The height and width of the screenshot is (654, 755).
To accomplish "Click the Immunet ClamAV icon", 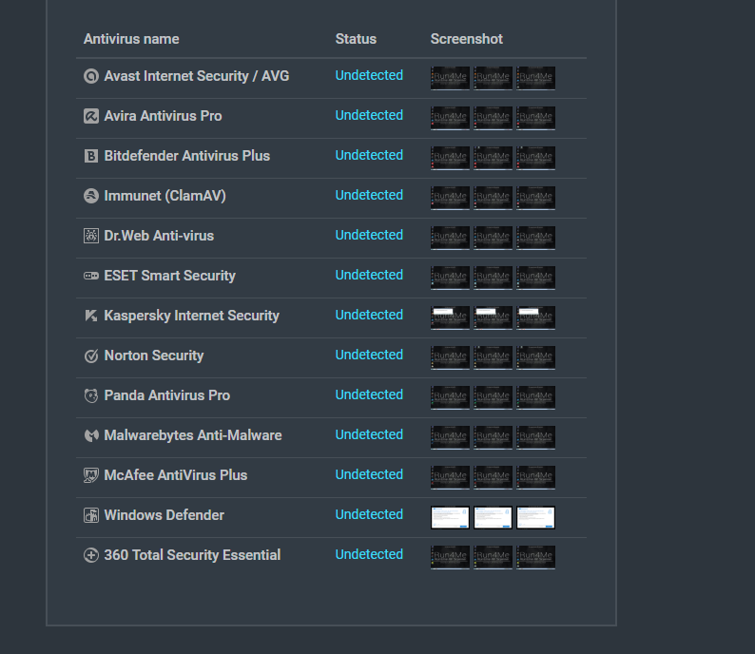I will (91, 196).
